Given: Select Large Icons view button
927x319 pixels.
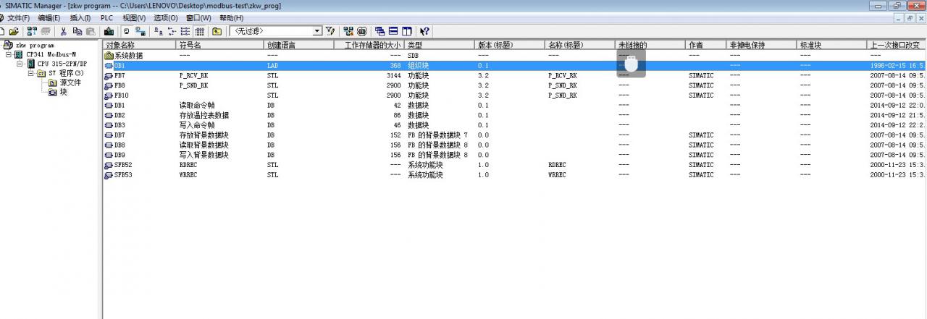Looking at the screenshot, I should [x=159, y=31].
